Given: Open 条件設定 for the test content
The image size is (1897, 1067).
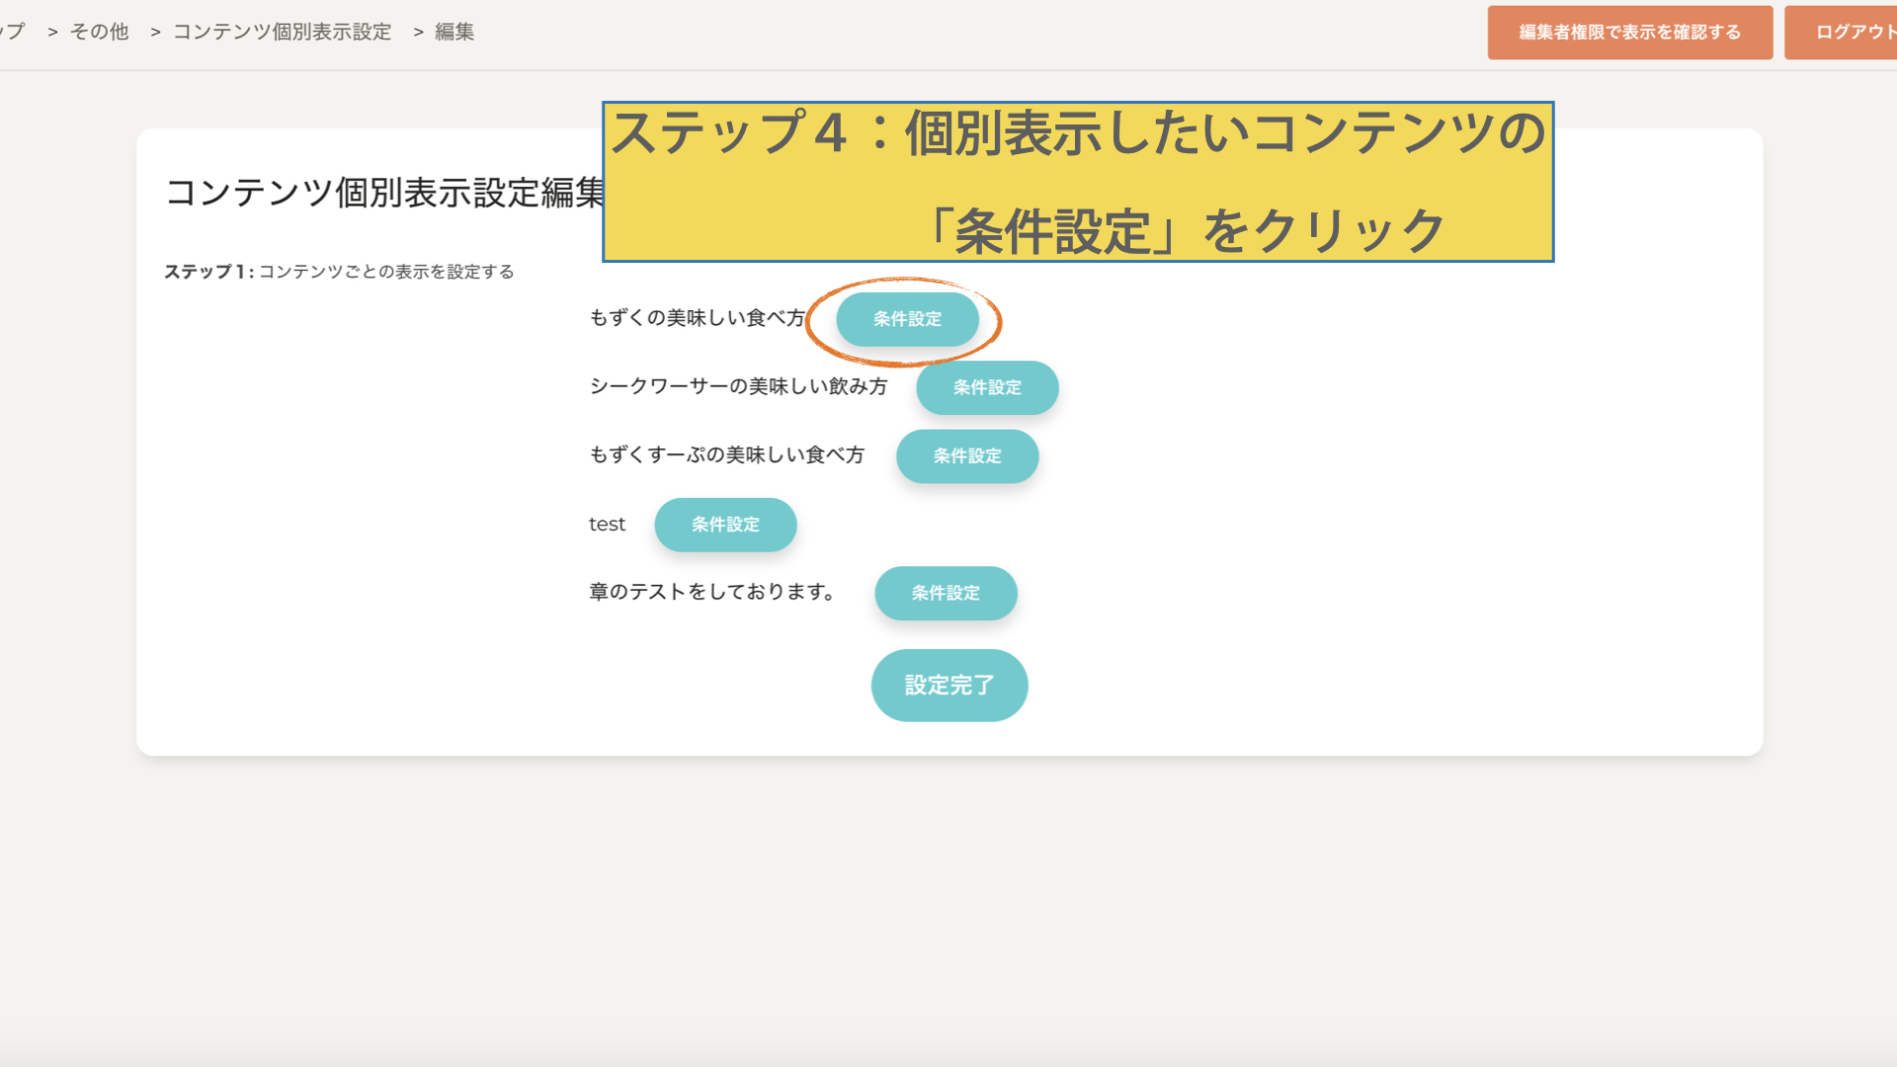Looking at the screenshot, I should click(x=725, y=525).
